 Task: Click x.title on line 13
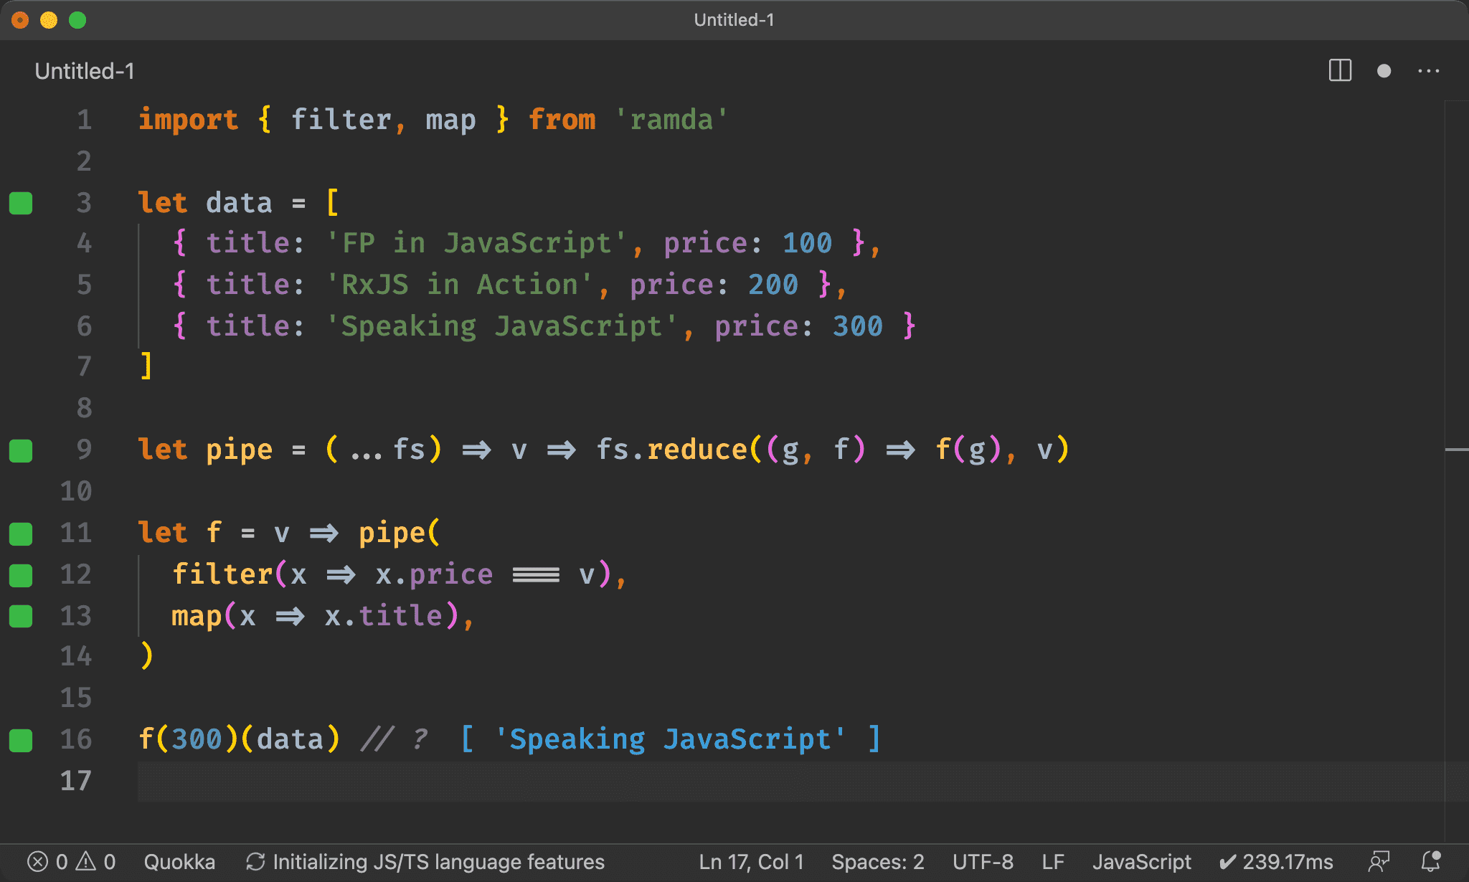(x=383, y=616)
